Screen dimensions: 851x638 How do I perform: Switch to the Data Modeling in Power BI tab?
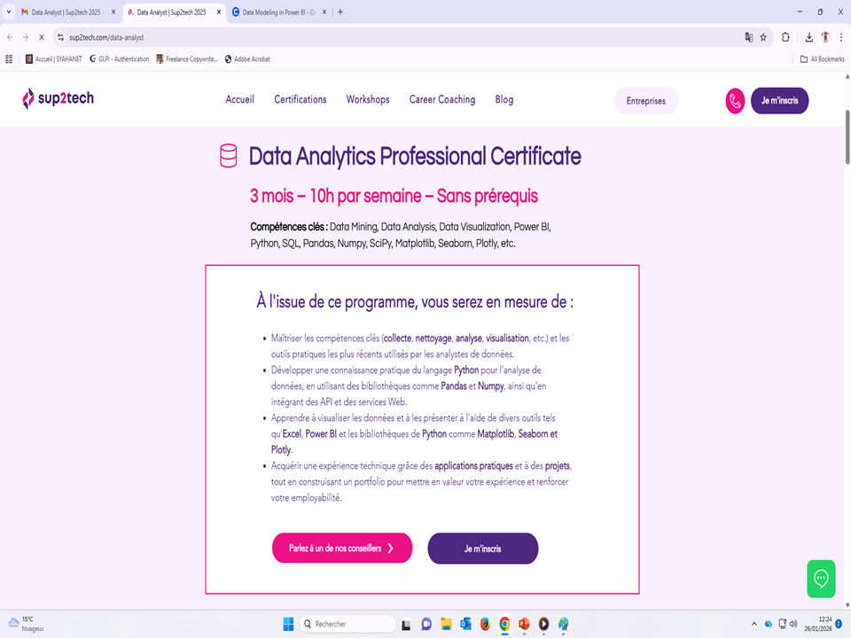click(x=279, y=12)
